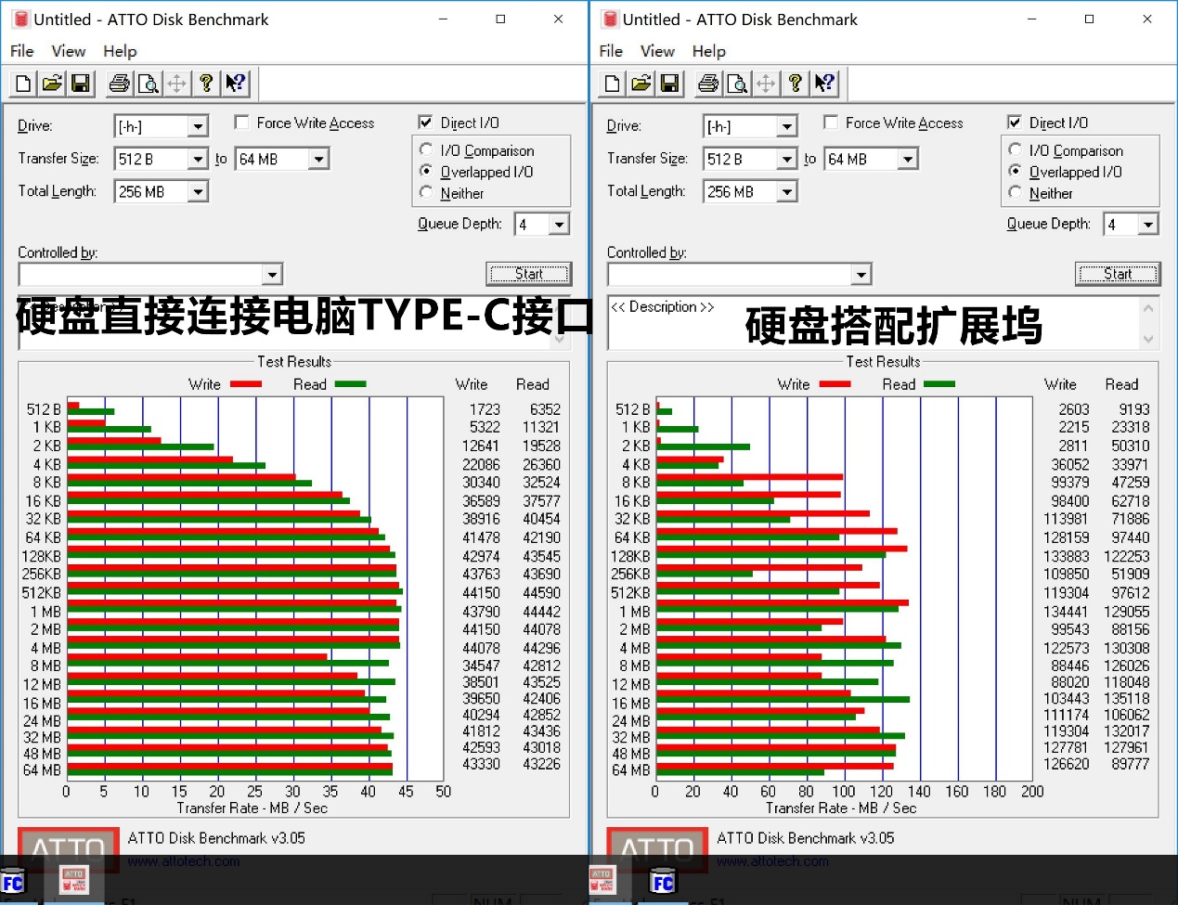
Task: Click Help question mark icon in right window
Action: point(795,84)
